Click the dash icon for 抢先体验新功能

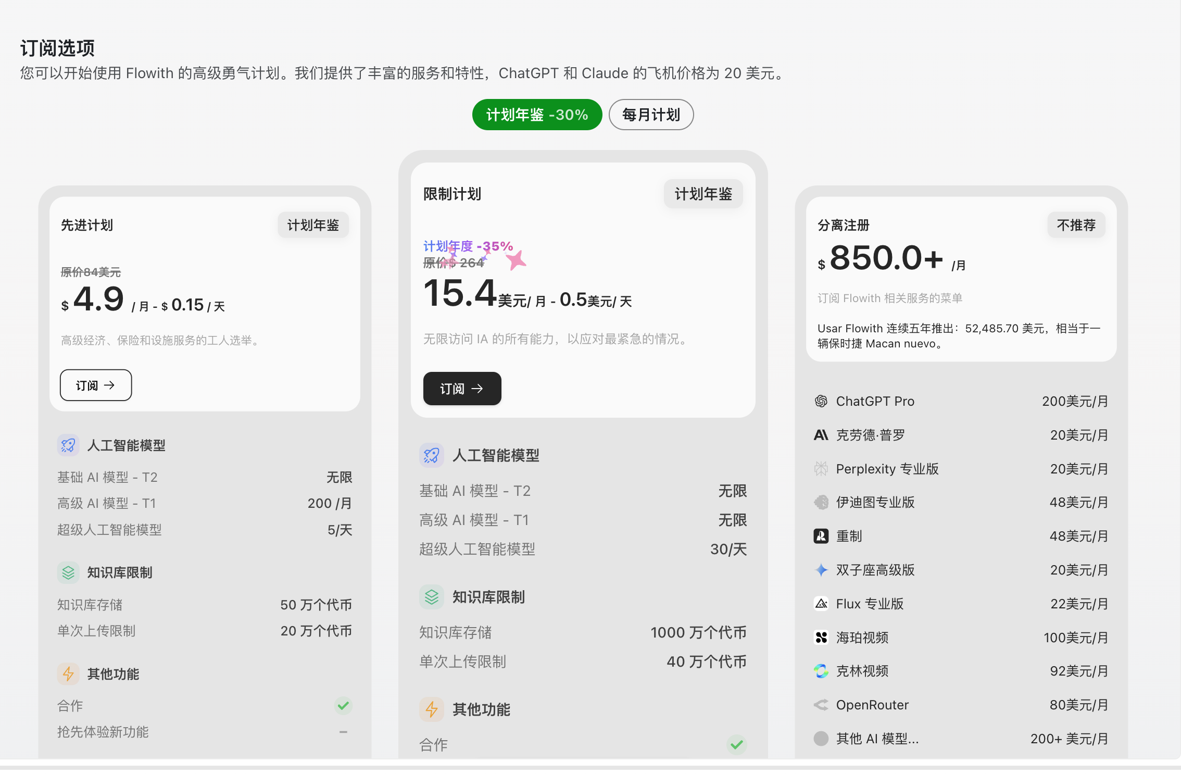tap(343, 732)
